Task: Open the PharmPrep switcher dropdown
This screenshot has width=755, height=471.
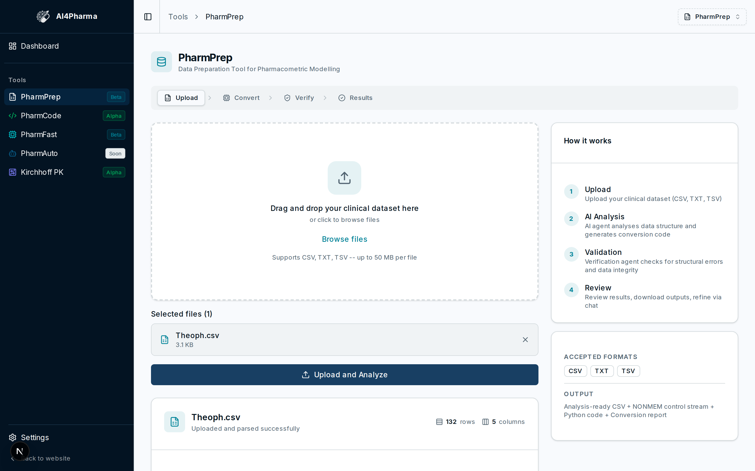Action: pos(712,16)
